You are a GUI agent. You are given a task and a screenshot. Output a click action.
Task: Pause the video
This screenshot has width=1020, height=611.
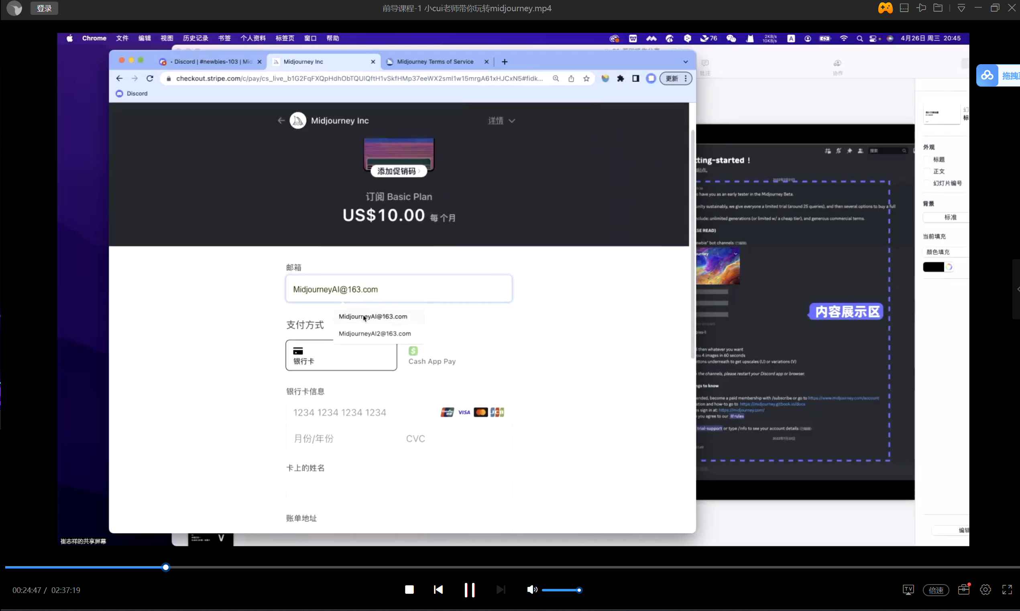469,590
